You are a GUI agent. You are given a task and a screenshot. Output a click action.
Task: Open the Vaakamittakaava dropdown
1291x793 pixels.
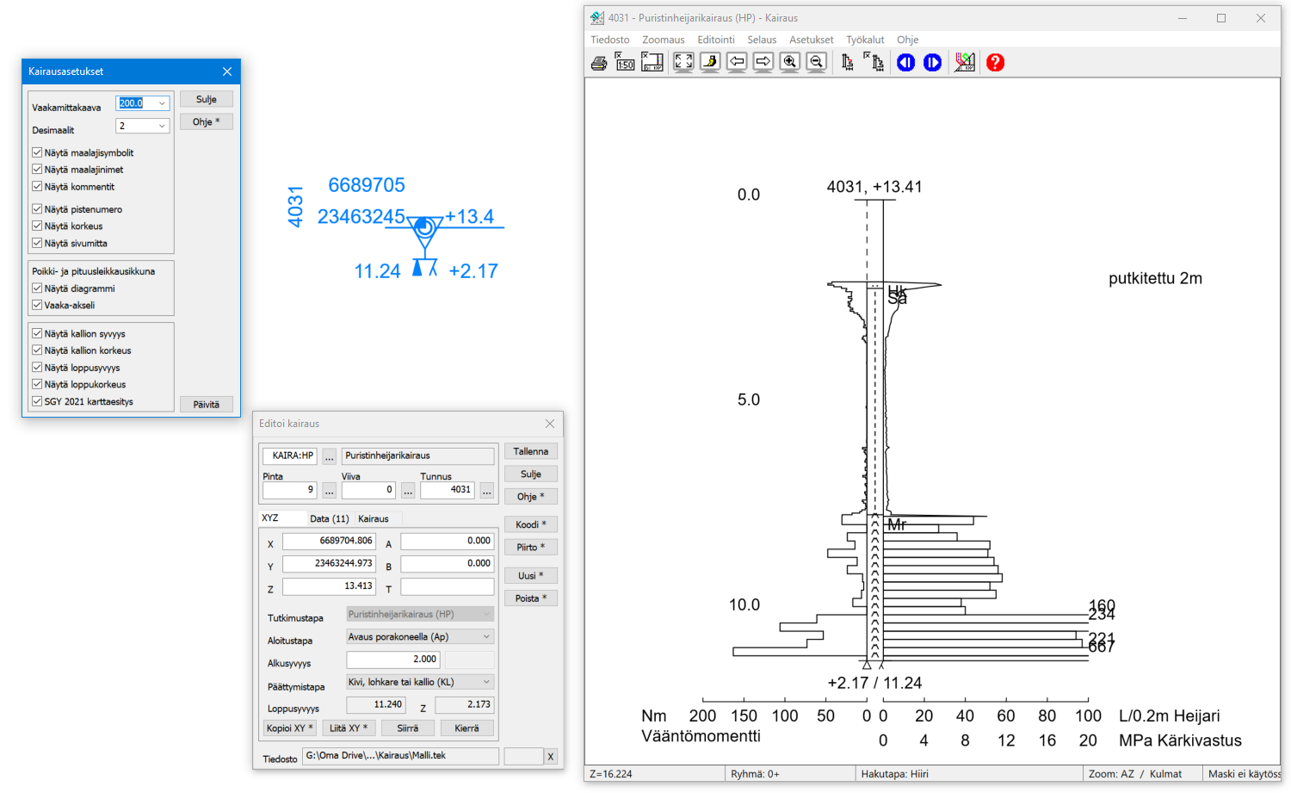tap(162, 103)
